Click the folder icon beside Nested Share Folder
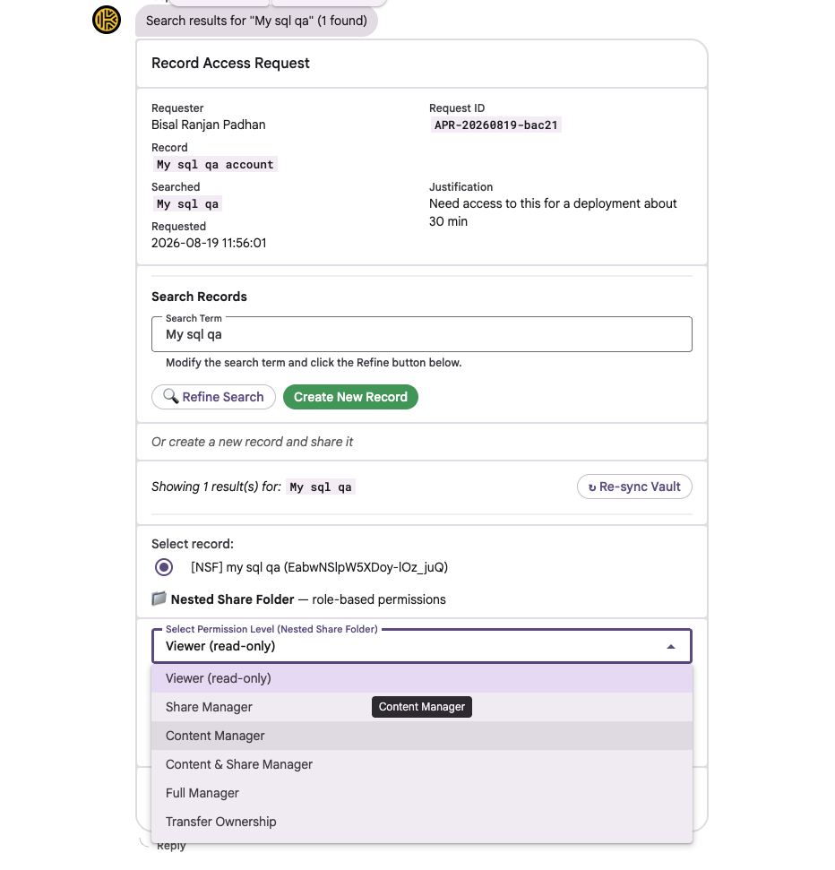The width and height of the screenshot is (835, 870). click(x=159, y=599)
